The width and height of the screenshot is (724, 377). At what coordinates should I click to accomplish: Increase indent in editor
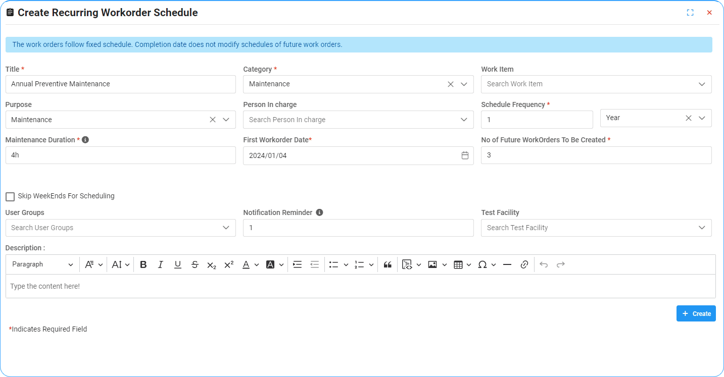[x=298, y=264]
